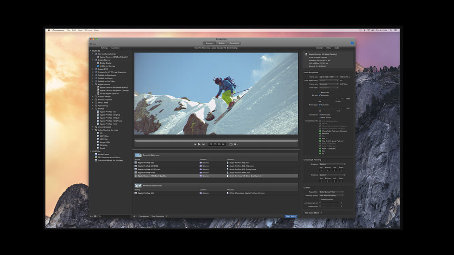
Task: Toggle Automatic bit rate checkbox
Action: click(x=320, y=95)
